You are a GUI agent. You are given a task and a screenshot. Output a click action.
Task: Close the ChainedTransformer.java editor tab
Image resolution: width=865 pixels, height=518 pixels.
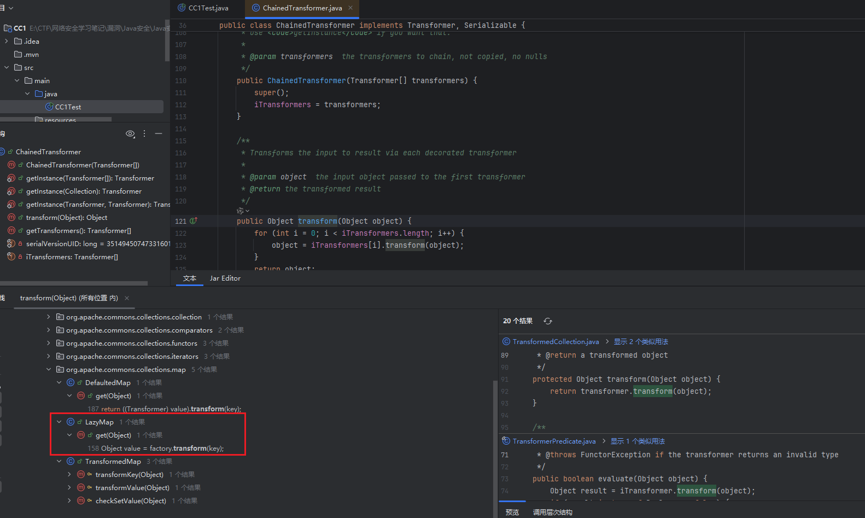pyautogui.click(x=350, y=8)
